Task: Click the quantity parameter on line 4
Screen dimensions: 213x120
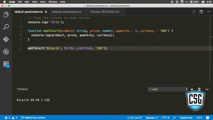Action: (123, 31)
